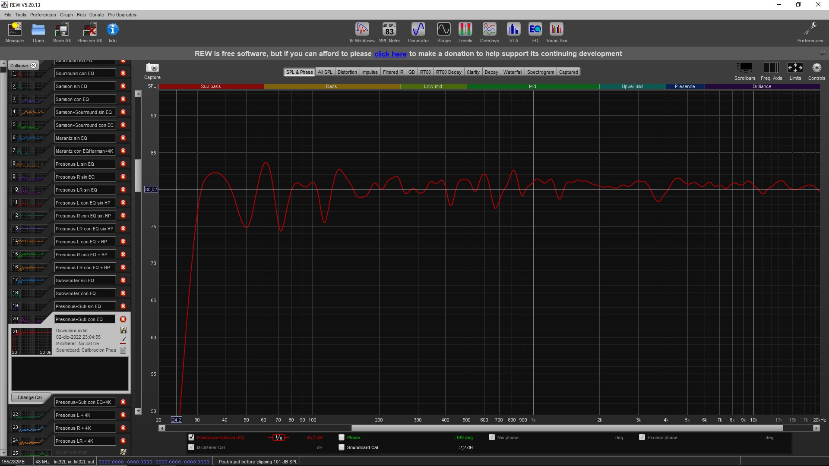The width and height of the screenshot is (829, 466).
Task: Follow the donation click here link
Action: coord(390,54)
